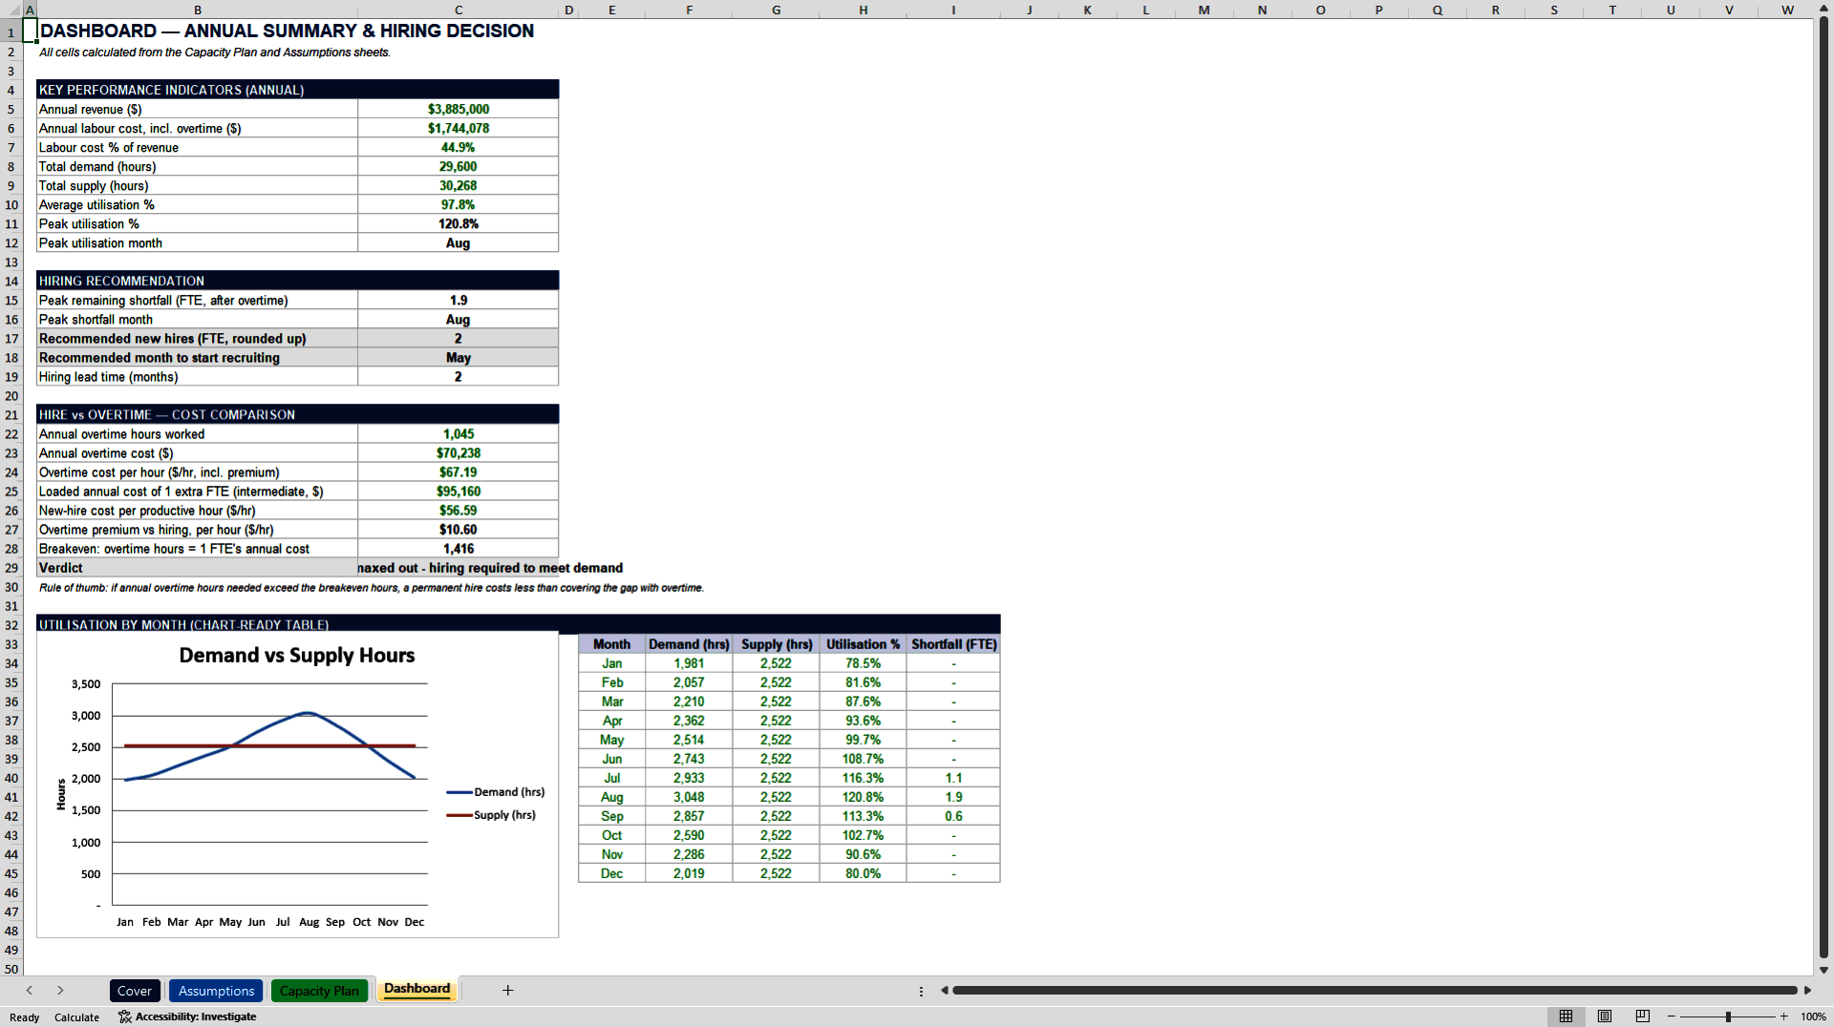This screenshot has height=1027, width=1834.
Task: Go to next sheet tab arrow
Action: tap(60, 991)
